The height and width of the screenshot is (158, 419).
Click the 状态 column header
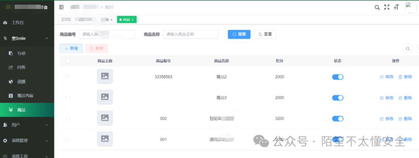pyautogui.click(x=338, y=61)
